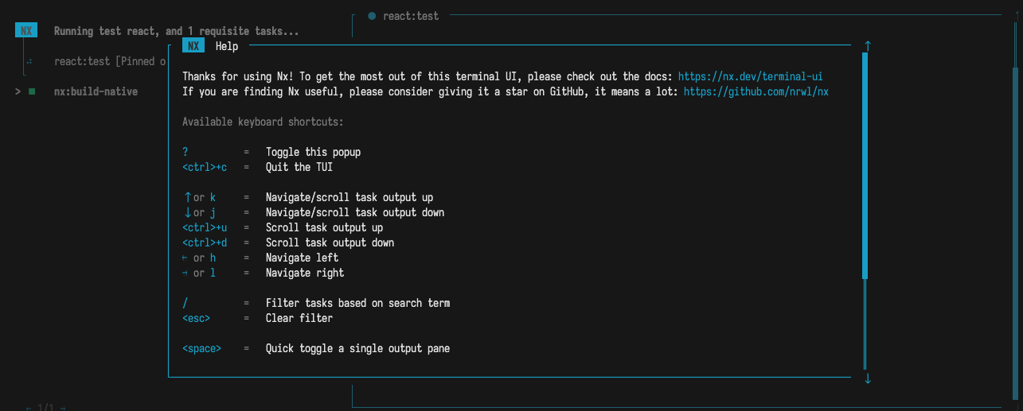Select the nx:build-native task row
Screen dimensions: 1023x411
(x=96, y=91)
